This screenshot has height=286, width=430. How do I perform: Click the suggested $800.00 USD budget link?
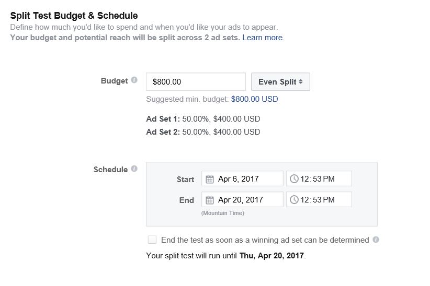[x=254, y=99]
